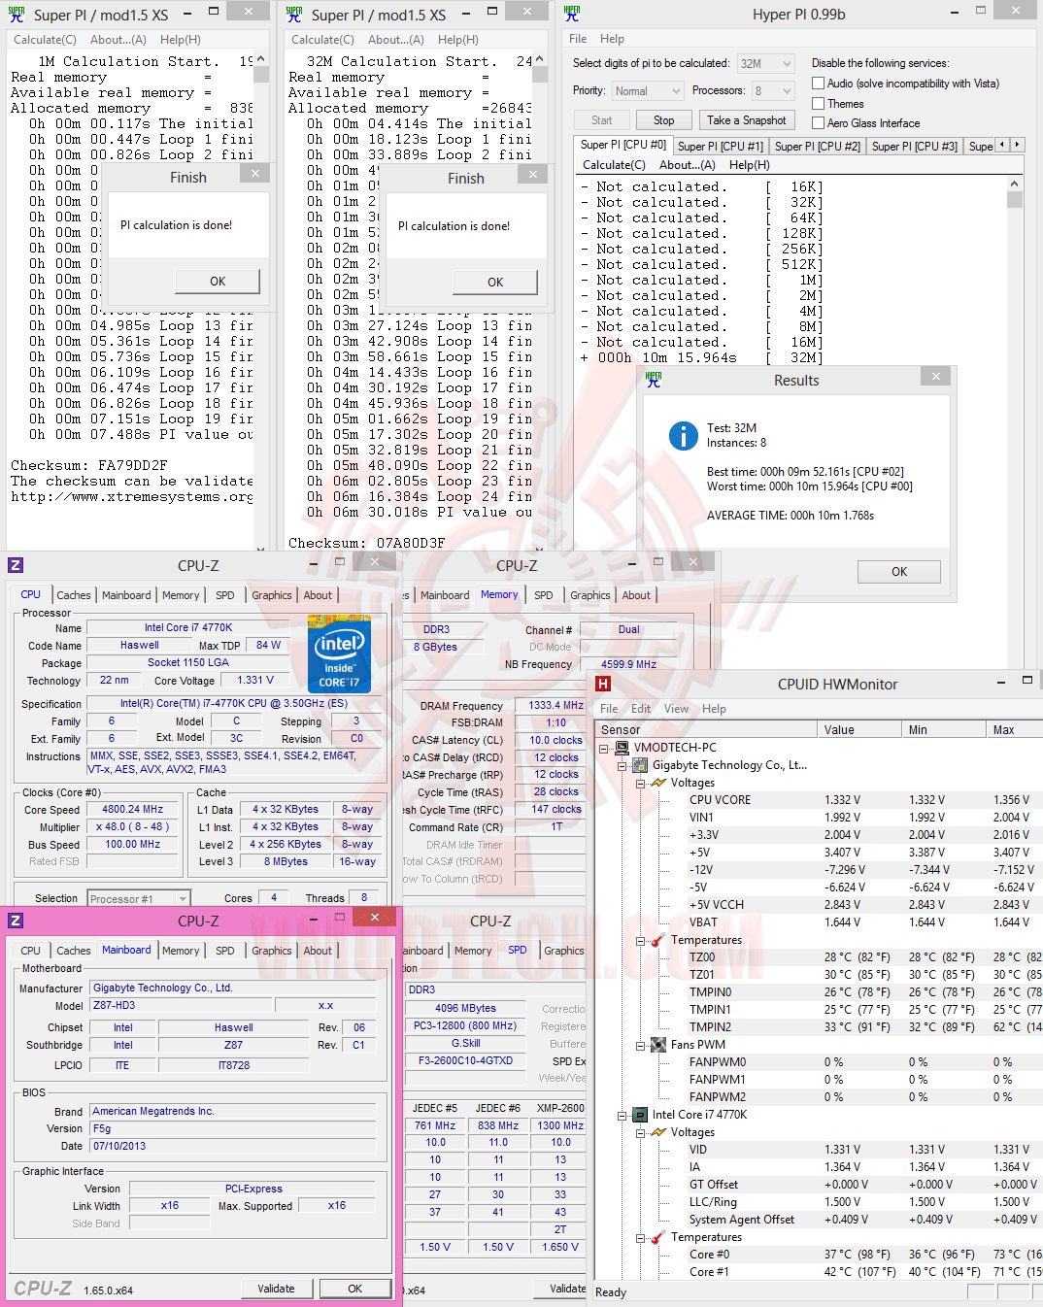Collapse the Fans PWM node
1043x1307 pixels.
(640, 1046)
